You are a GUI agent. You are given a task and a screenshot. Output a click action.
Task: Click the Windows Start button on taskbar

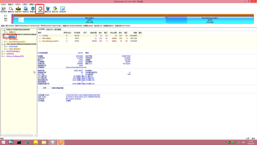pos(4,142)
